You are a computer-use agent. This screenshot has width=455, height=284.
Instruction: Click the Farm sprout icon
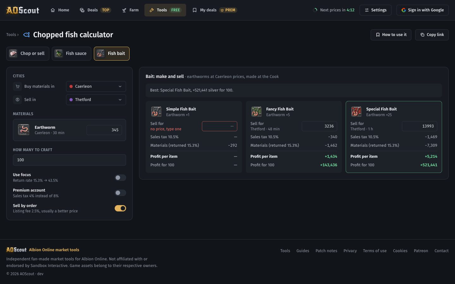click(x=124, y=10)
